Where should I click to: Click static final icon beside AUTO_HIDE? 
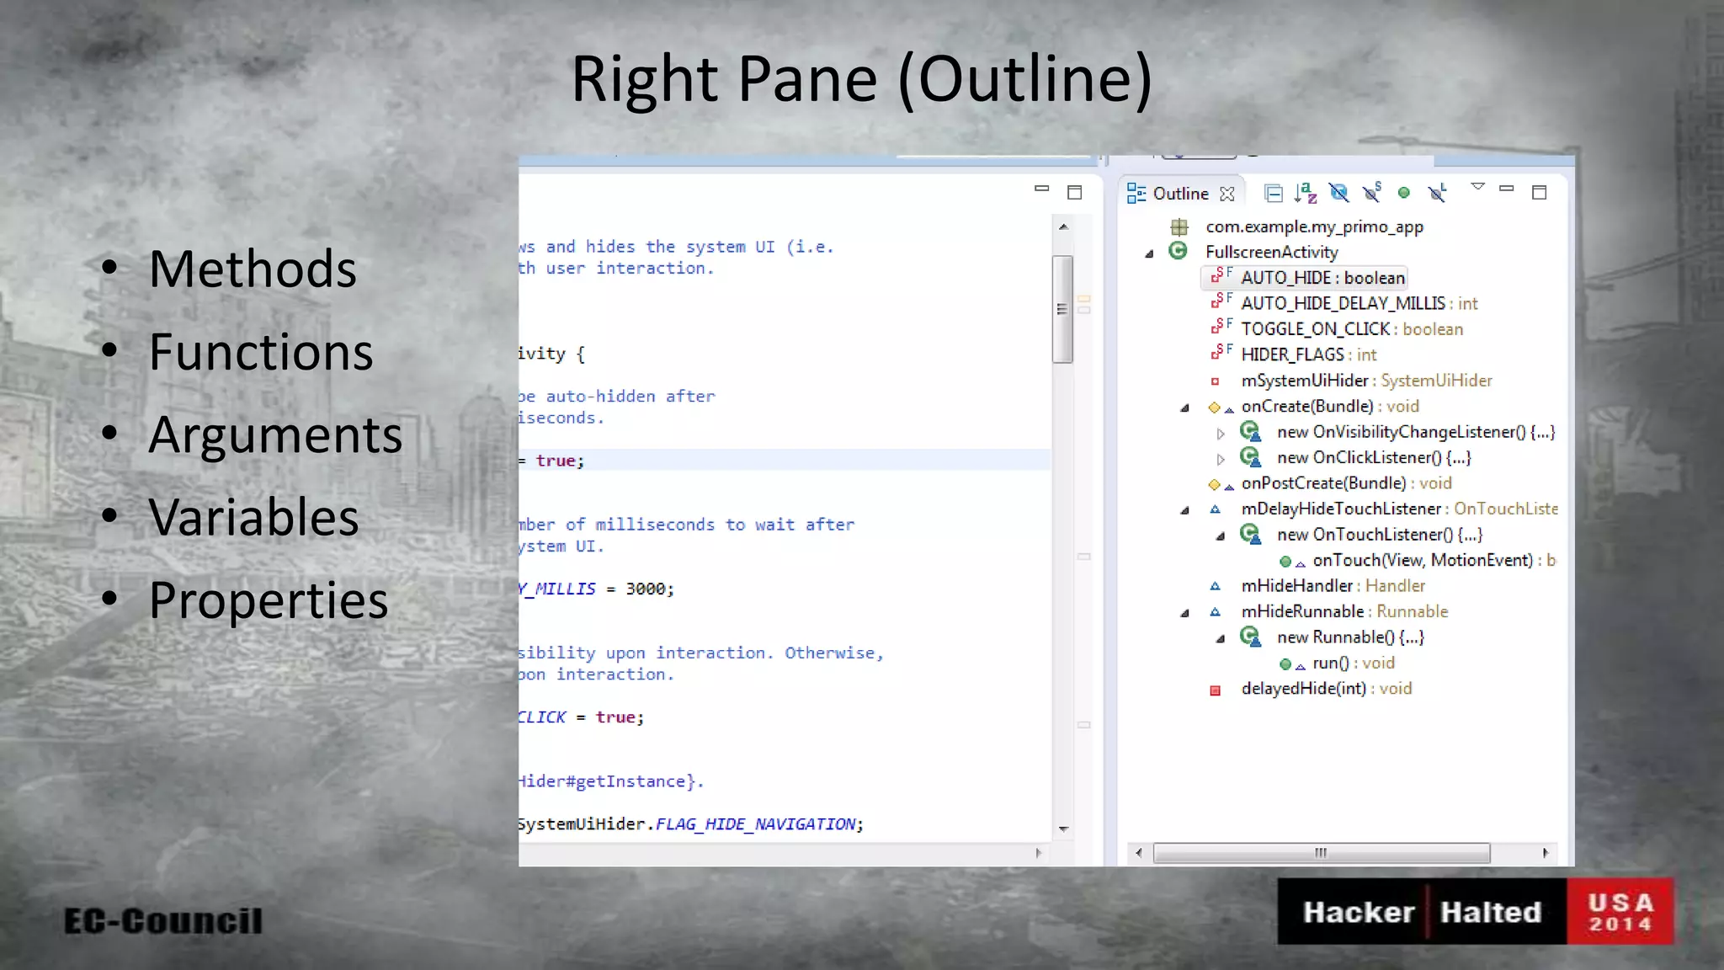1221,275
